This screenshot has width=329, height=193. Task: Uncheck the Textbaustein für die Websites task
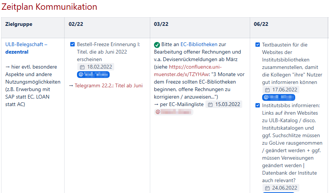258,45
